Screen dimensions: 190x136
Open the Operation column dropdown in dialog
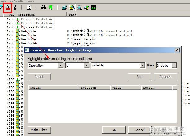coord(61,66)
